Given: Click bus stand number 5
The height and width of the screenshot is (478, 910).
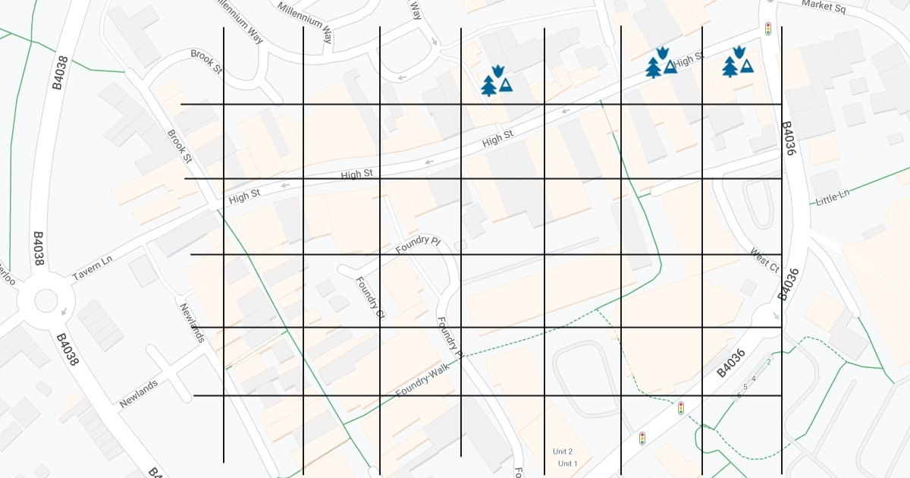Looking at the screenshot, I should pos(745,387).
